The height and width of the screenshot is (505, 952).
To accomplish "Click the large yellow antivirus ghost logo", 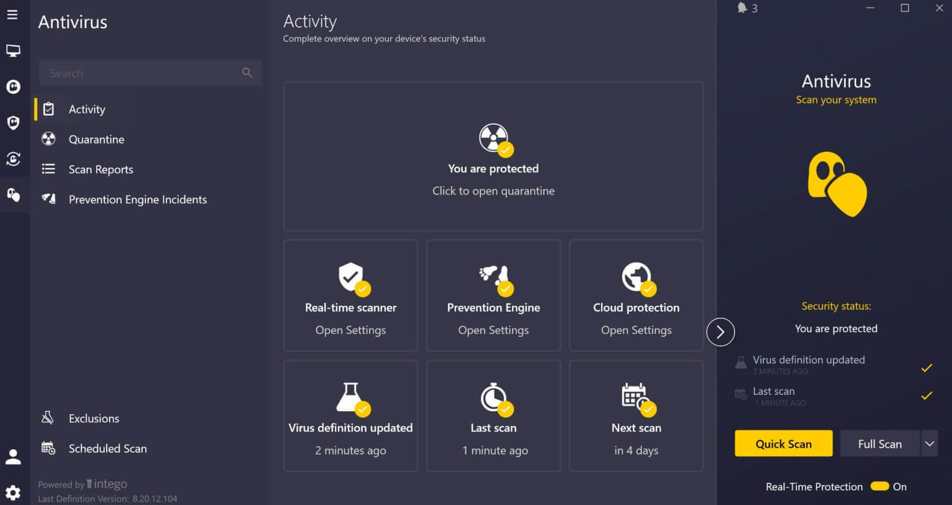I will tap(837, 184).
